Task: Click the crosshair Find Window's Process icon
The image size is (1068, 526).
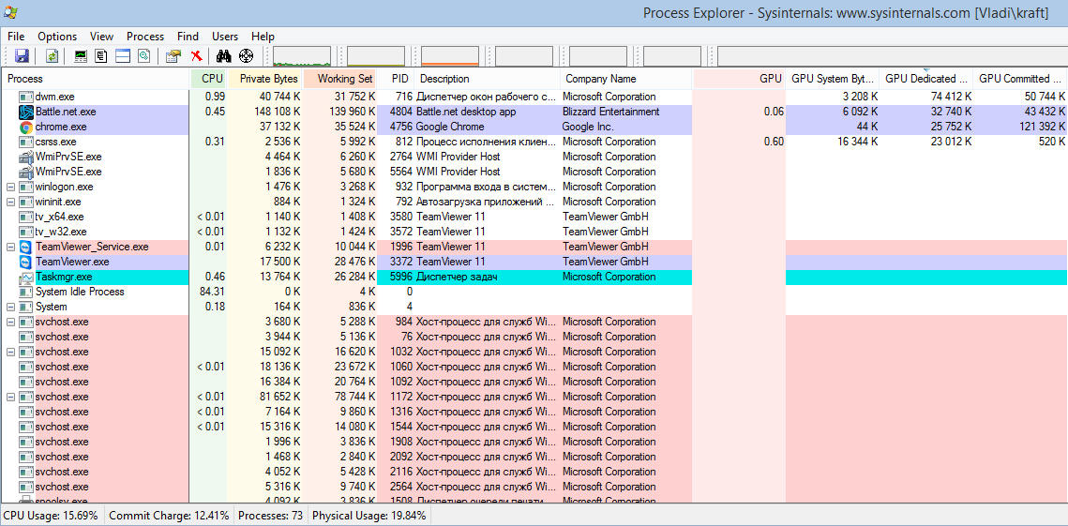Action: pyautogui.click(x=247, y=56)
